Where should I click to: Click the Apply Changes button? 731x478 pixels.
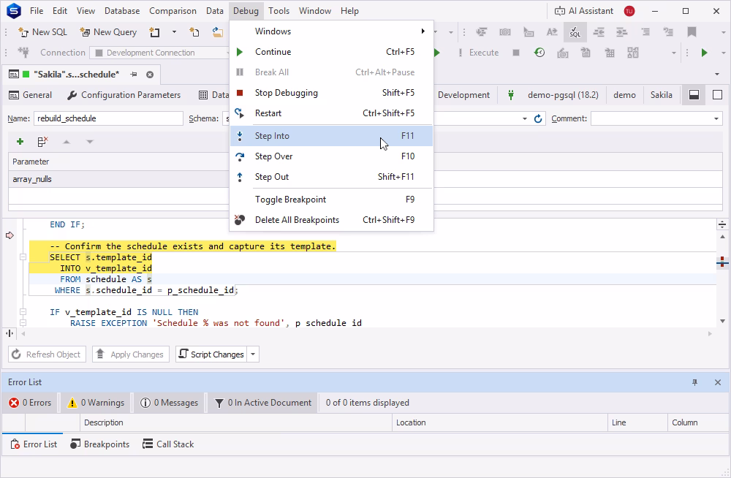click(x=131, y=354)
